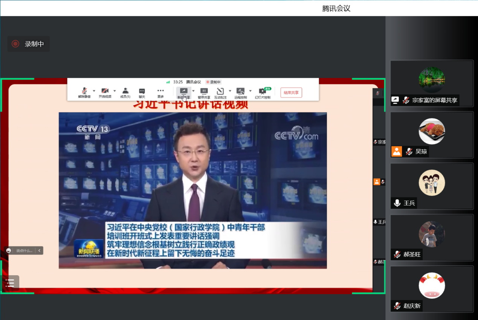Click the 结束共享 end sharing button

click(x=291, y=93)
